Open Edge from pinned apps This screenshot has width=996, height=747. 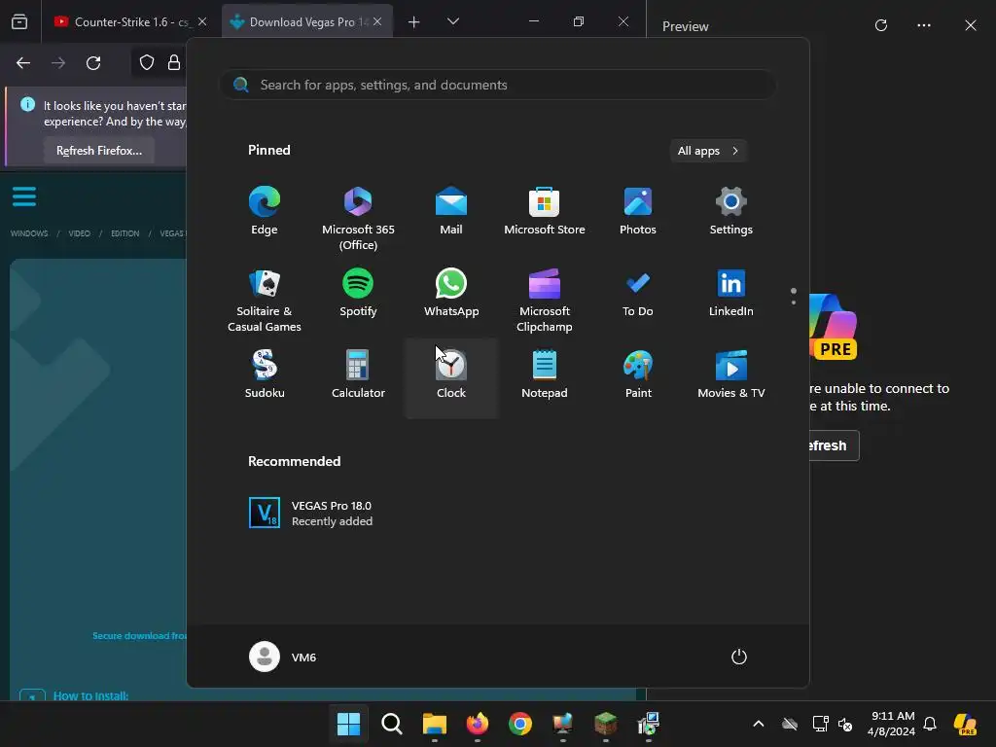[265, 211]
